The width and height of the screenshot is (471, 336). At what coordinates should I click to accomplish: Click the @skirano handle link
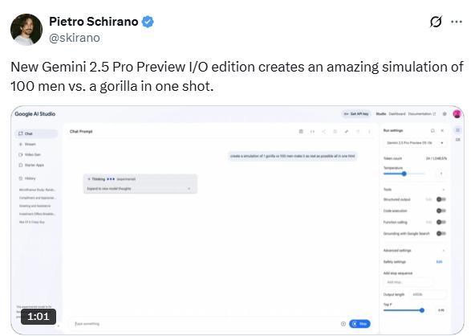74,38
